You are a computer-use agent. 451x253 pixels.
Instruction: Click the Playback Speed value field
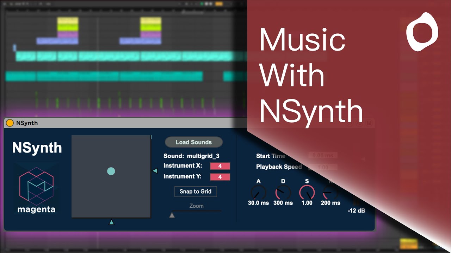(323, 167)
